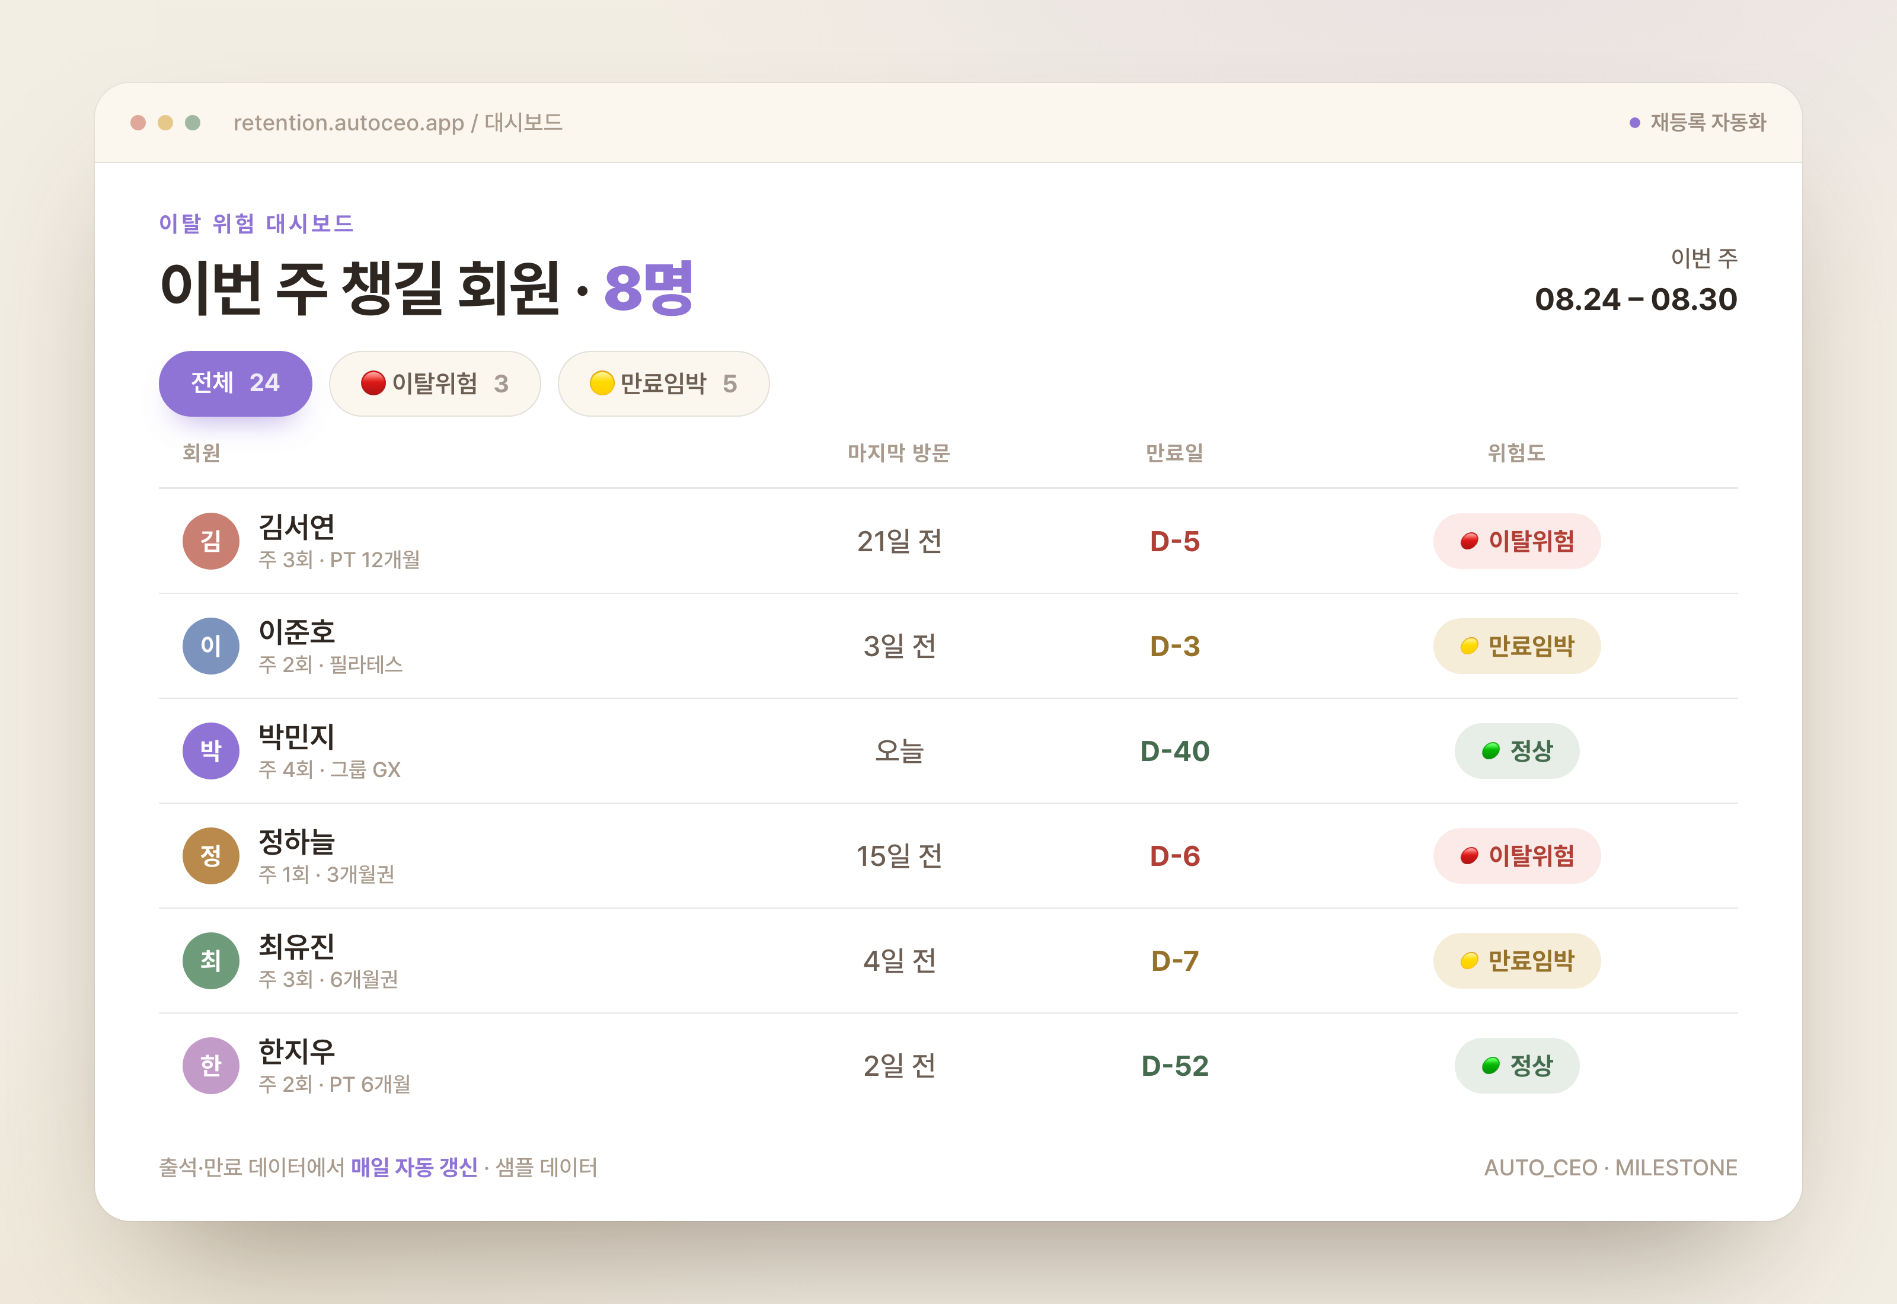The image size is (1897, 1304).
Task: Click the D-7 expiry value
Action: coord(1175,960)
